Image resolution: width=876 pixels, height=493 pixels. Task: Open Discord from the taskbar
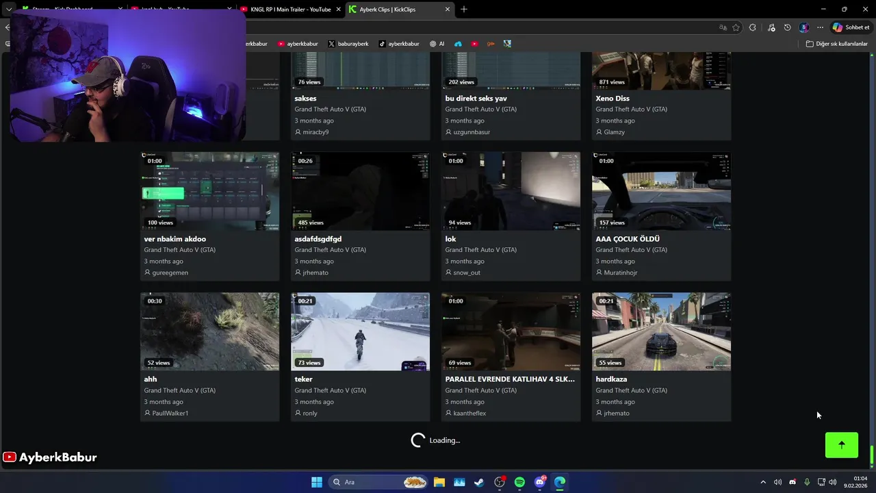point(540,482)
